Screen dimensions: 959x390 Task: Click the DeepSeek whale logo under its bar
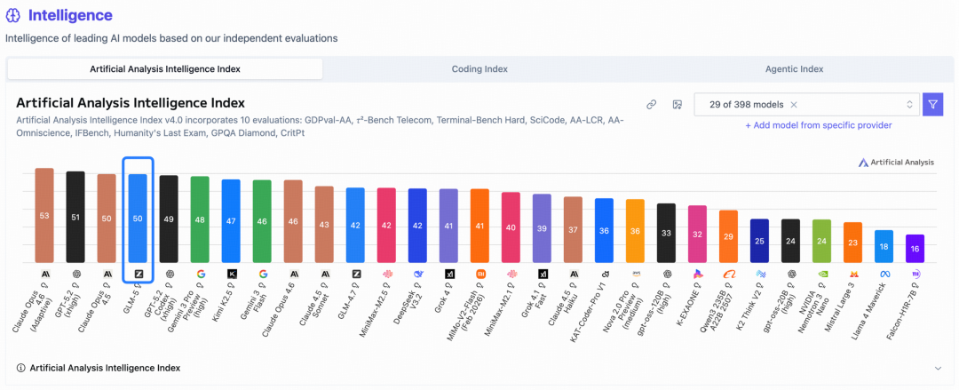click(x=417, y=274)
